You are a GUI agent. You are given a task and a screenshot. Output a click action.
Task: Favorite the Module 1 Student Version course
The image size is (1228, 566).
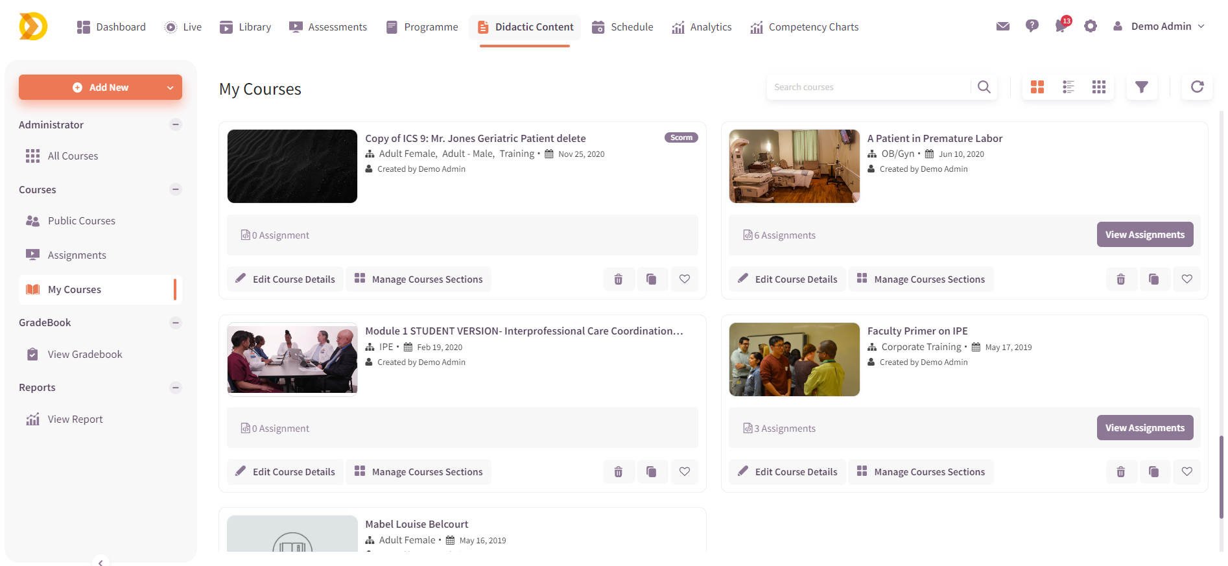(x=684, y=472)
